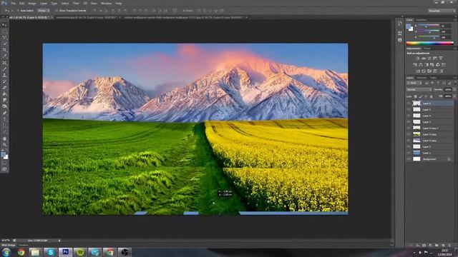Click the zoom percentage field in status bar
The image size is (458, 257).
tap(6, 241)
